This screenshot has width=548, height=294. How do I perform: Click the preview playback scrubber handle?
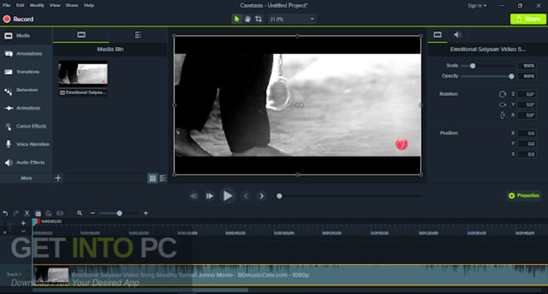click(279, 196)
